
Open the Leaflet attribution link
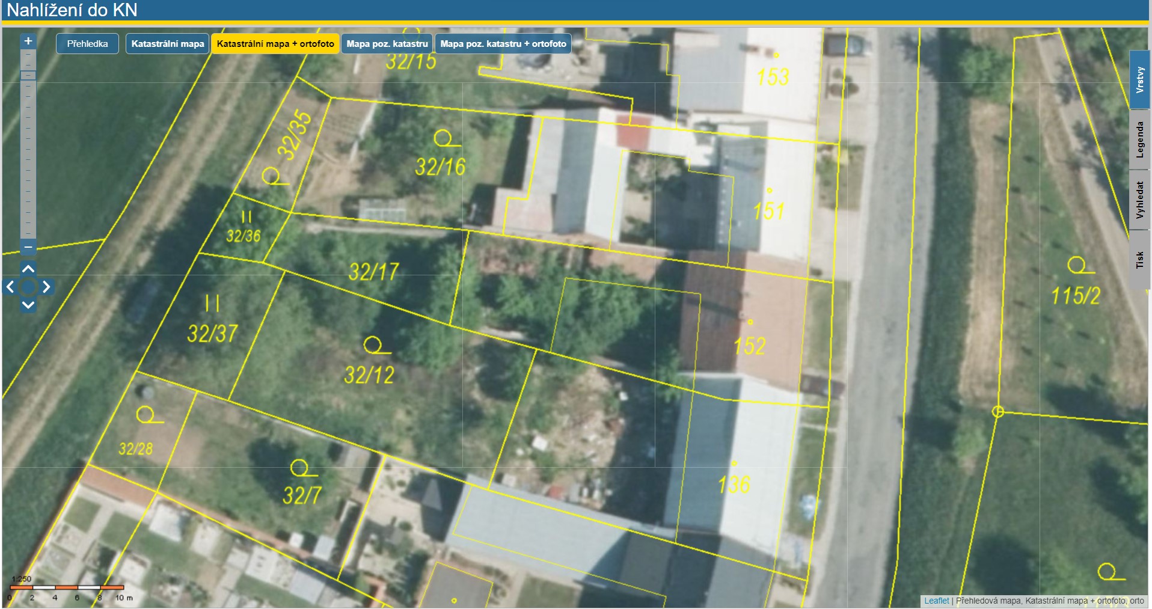pyautogui.click(x=936, y=601)
